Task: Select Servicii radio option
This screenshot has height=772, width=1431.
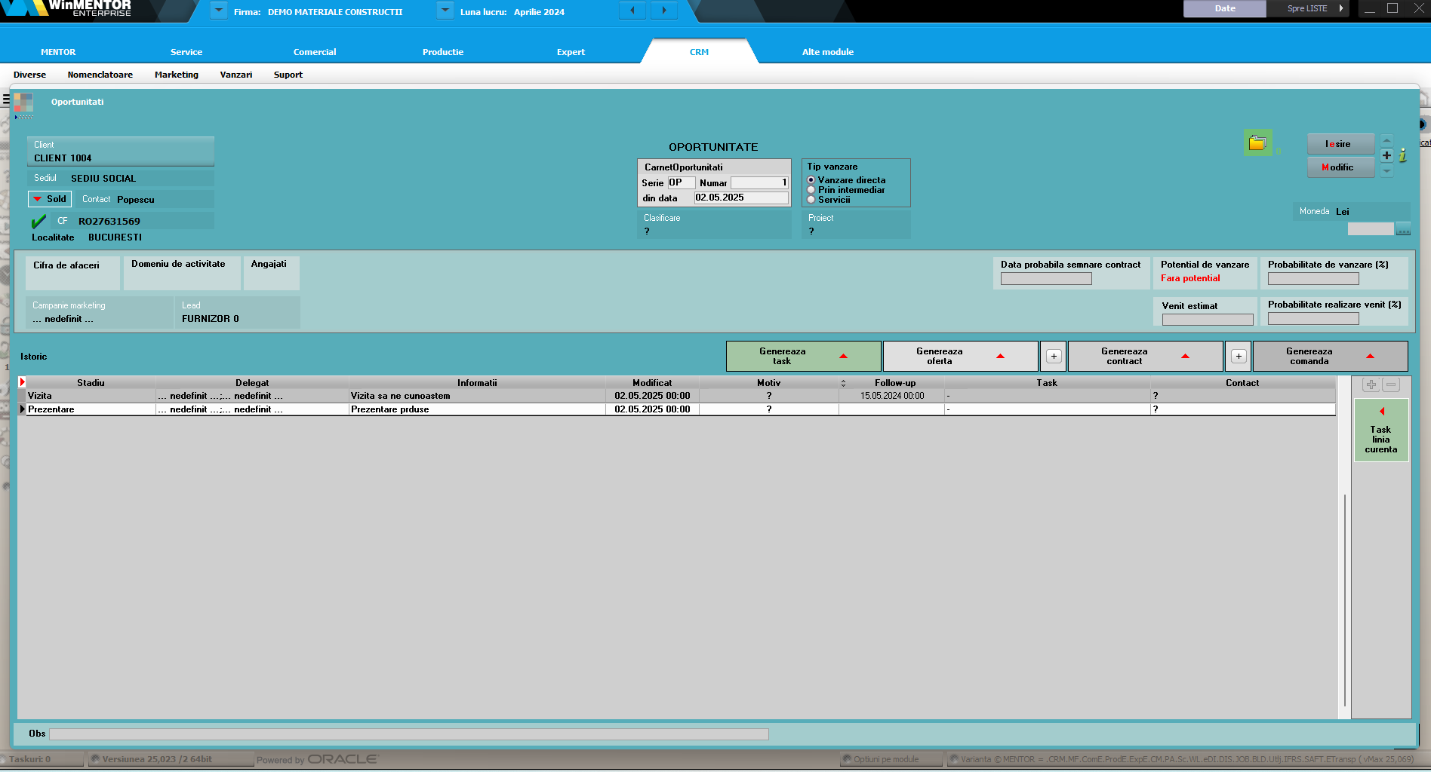Action: [811, 200]
